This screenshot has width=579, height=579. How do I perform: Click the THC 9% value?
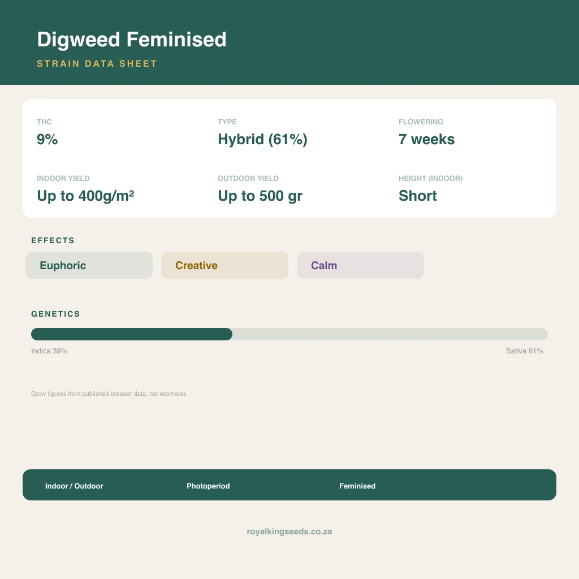coord(47,139)
